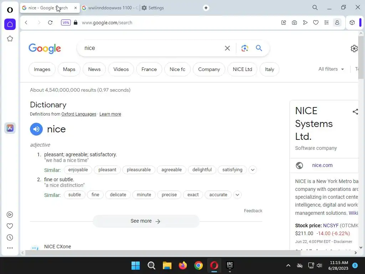
Task: Submit search with magnifier icon
Action: (259, 48)
